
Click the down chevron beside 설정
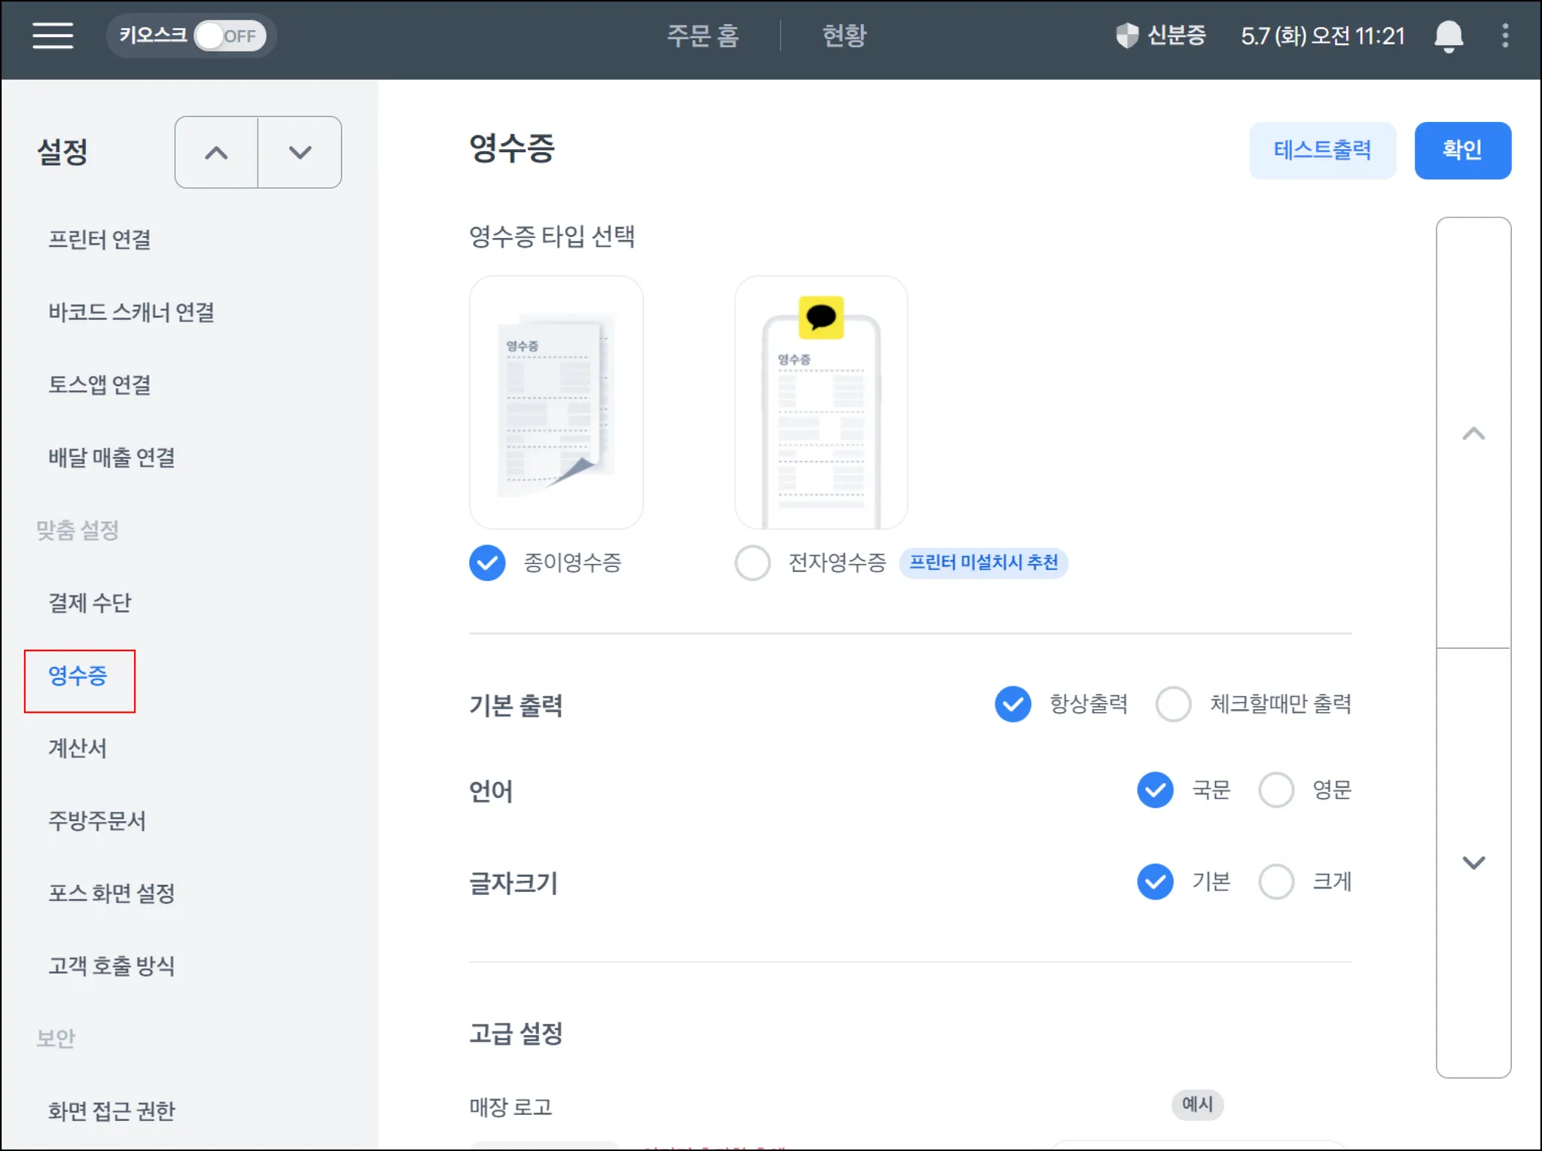pyautogui.click(x=300, y=153)
